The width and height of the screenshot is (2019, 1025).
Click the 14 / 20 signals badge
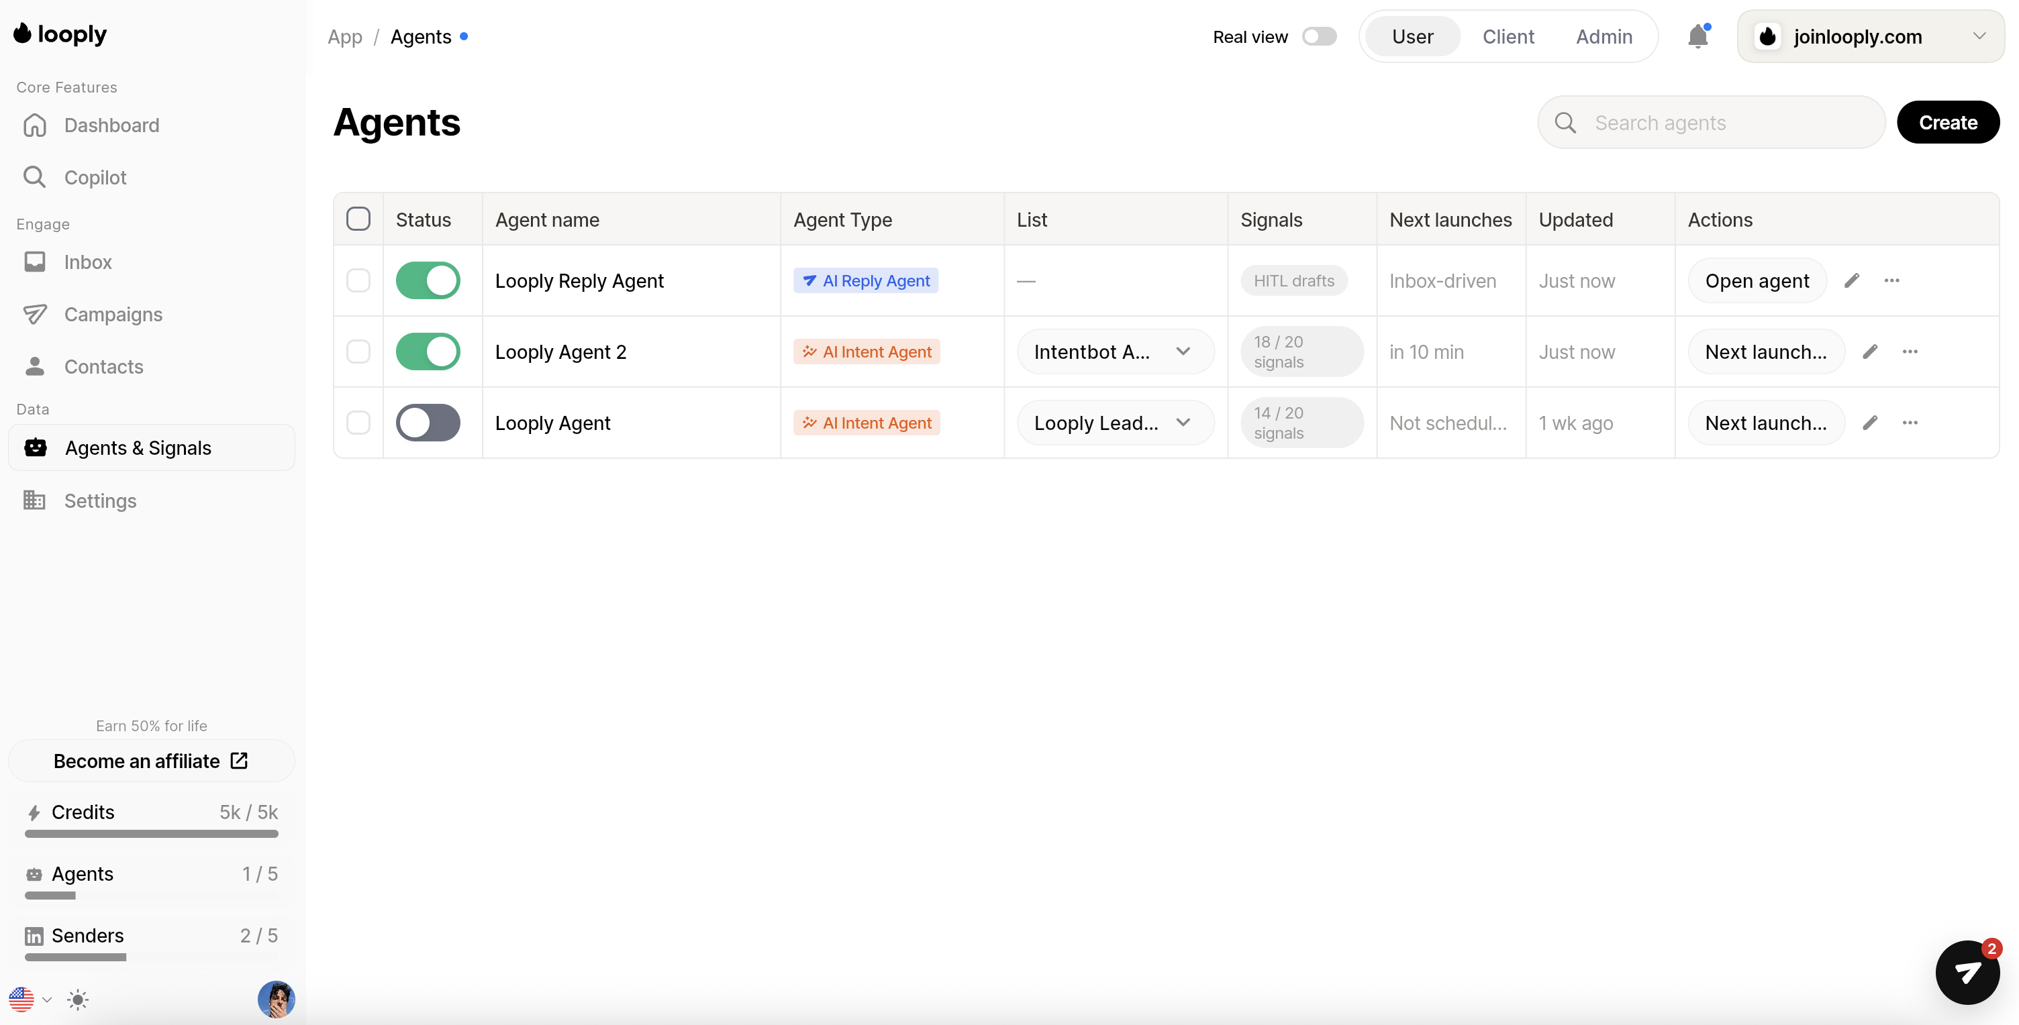pyautogui.click(x=1302, y=423)
